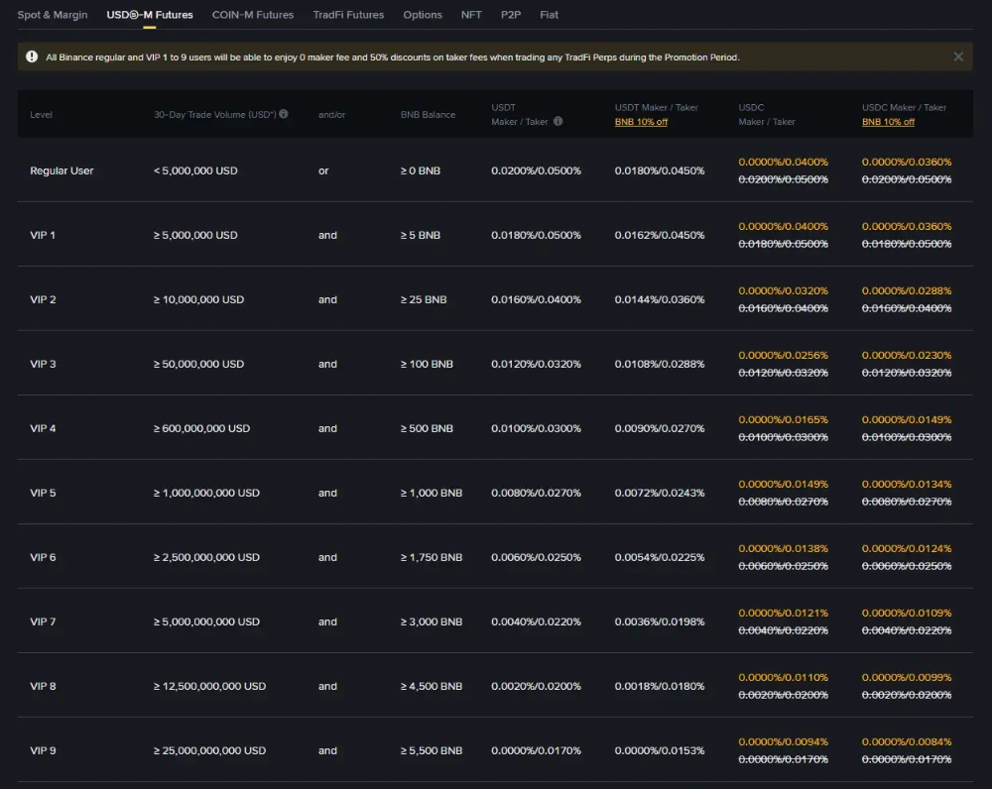Click the '≥ 500 BNB' balance cell
992x789 pixels.
[427, 428]
